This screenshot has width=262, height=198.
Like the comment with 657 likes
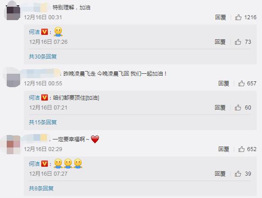point(241,83)
